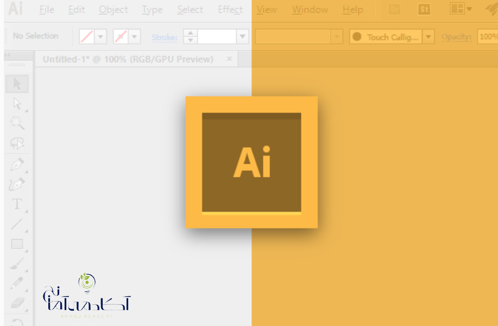Image resolution: width=498 pixels, height=326 pixels.
Task: Open the fill color dropdown arrow
Action: click(x=100, y=37)
